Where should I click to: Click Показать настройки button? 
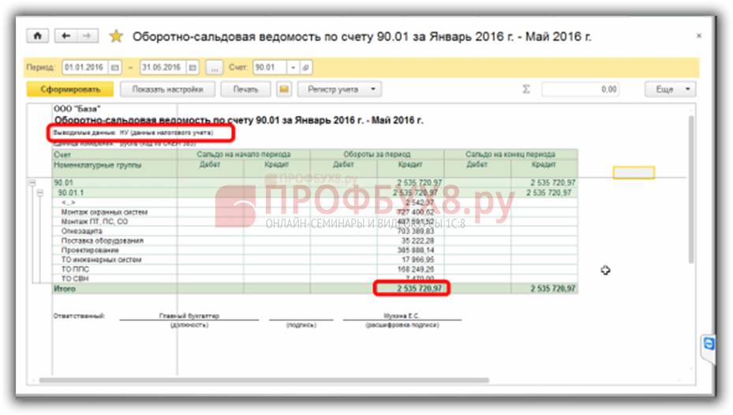(168, 90)
